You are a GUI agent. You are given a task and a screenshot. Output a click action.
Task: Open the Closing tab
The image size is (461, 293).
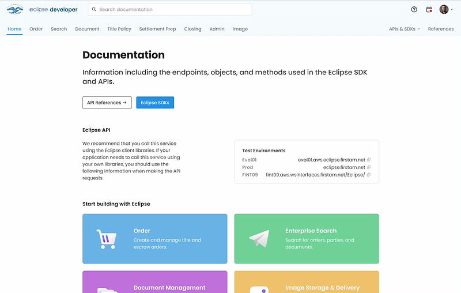point(192,29)
